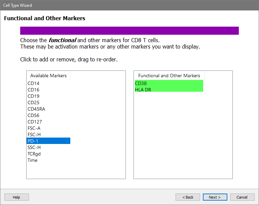The height and width of the screenshot is (205, 259).
Task: Add CD14 from Available Markers
Action: (x=33, y=83)
